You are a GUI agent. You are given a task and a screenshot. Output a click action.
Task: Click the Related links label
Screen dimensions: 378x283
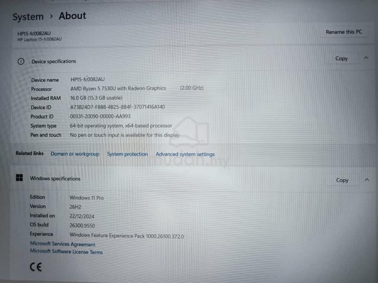point(30,153)
